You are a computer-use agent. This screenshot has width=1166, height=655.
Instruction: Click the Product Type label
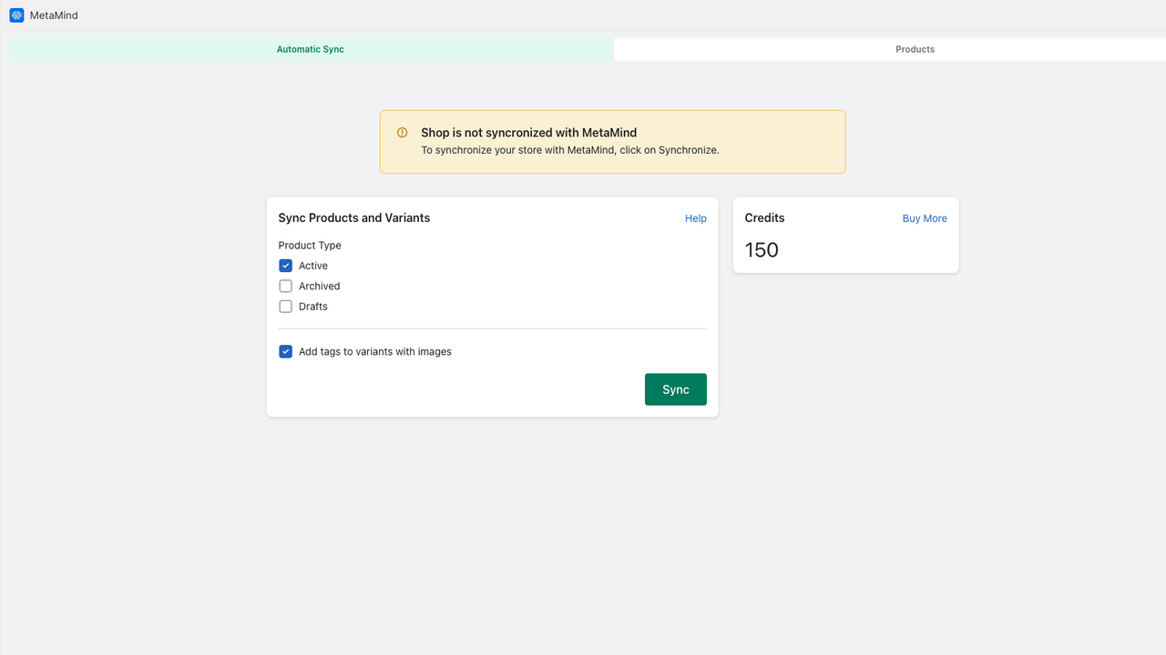[x=310, y=245]
